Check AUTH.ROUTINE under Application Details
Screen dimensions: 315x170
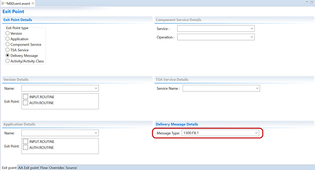(26, 148)
